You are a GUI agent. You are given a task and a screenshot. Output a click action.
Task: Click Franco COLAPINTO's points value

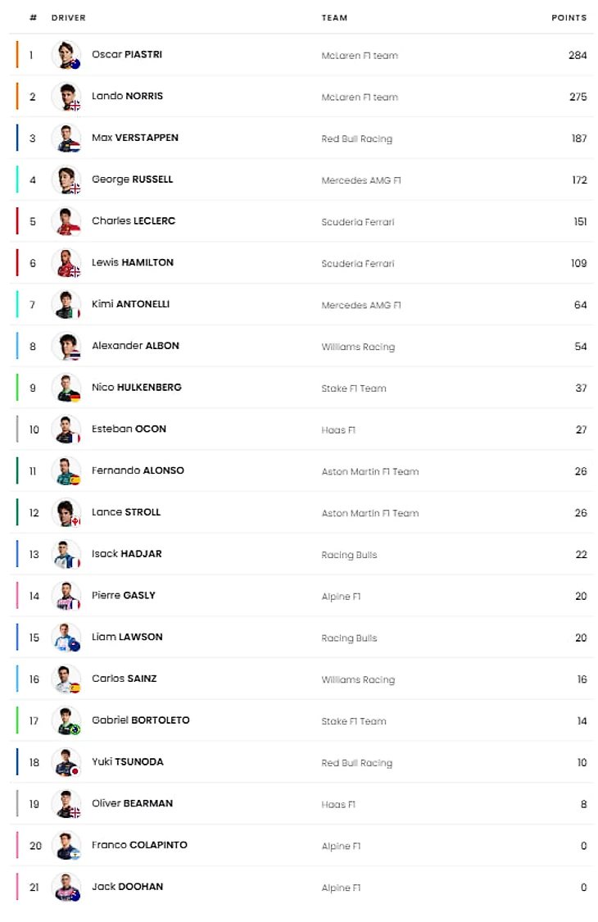[583, 846]
